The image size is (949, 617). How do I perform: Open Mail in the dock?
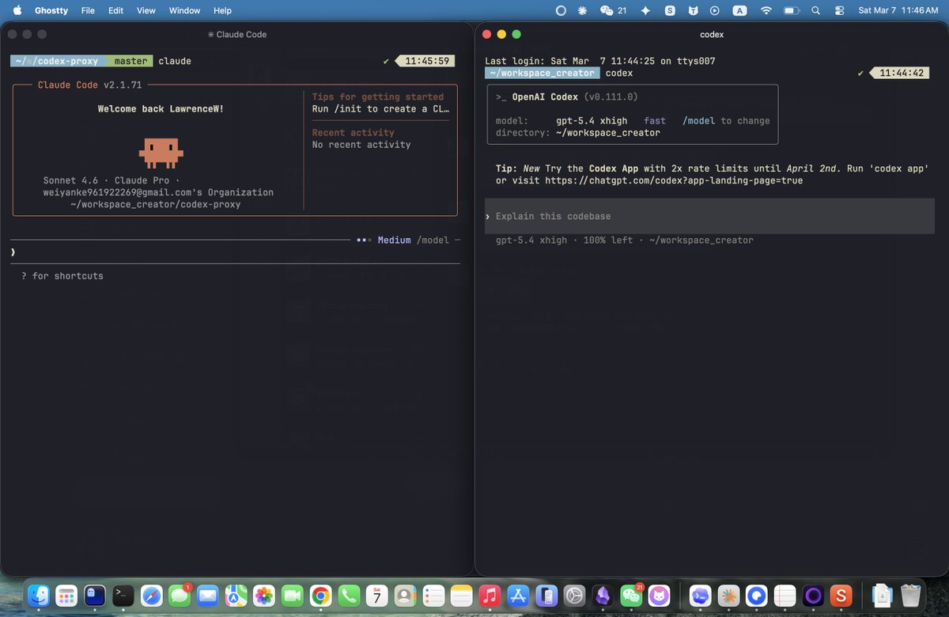coord(208,595)
